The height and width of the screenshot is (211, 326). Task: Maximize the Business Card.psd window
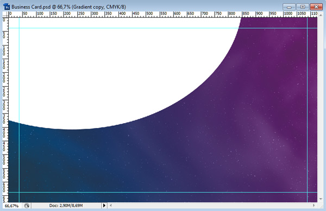(x=303, y=7)
